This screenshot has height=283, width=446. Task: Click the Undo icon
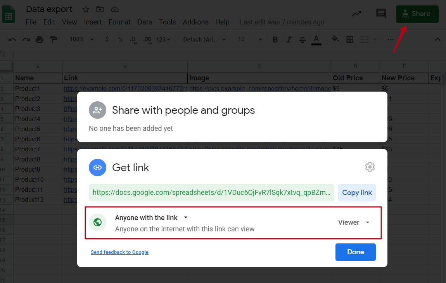coord(12,39)
